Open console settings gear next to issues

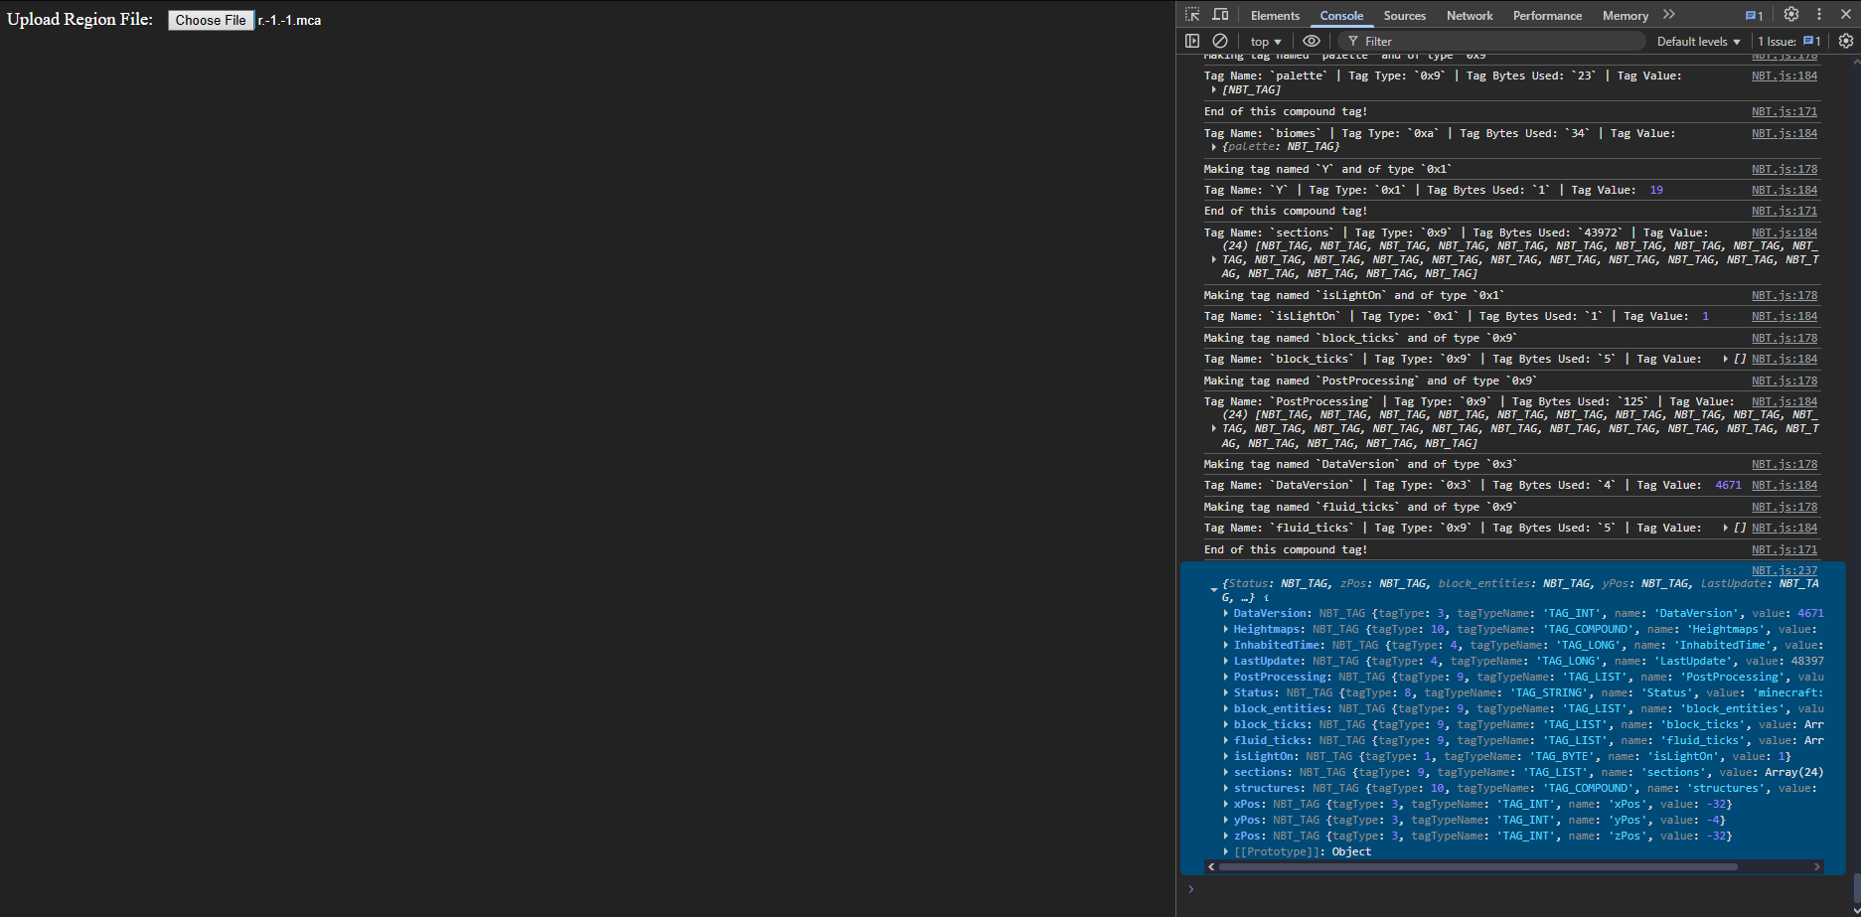pos(1845,41)
